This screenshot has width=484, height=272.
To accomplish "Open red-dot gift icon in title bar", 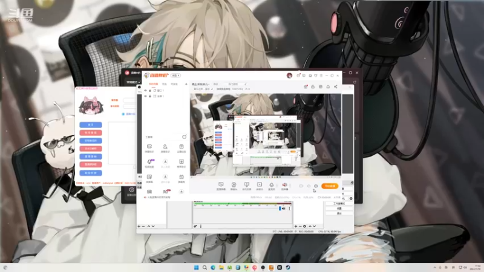I will pyautogui.click(x=298, y=76).
